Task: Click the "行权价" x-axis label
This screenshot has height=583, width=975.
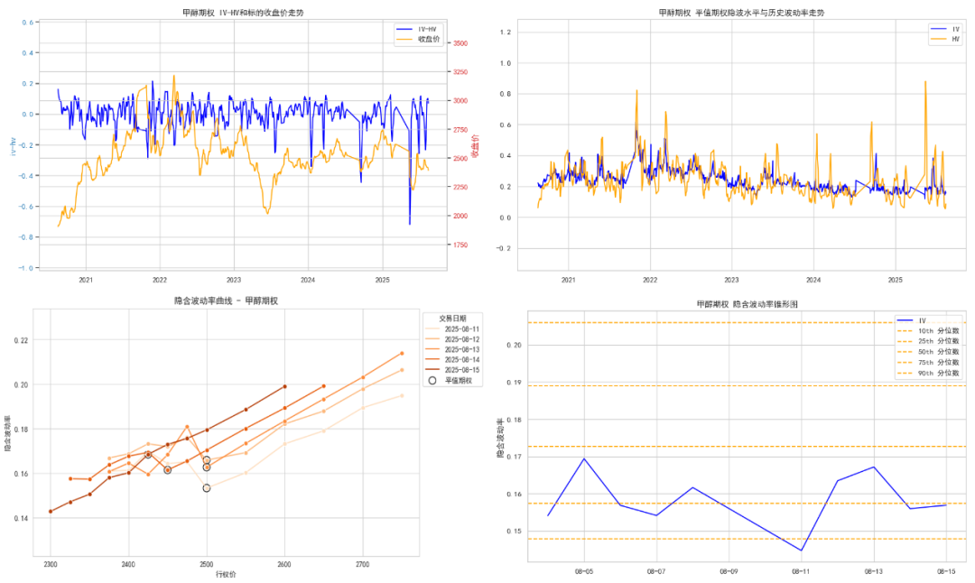Action: pos(226,574)
